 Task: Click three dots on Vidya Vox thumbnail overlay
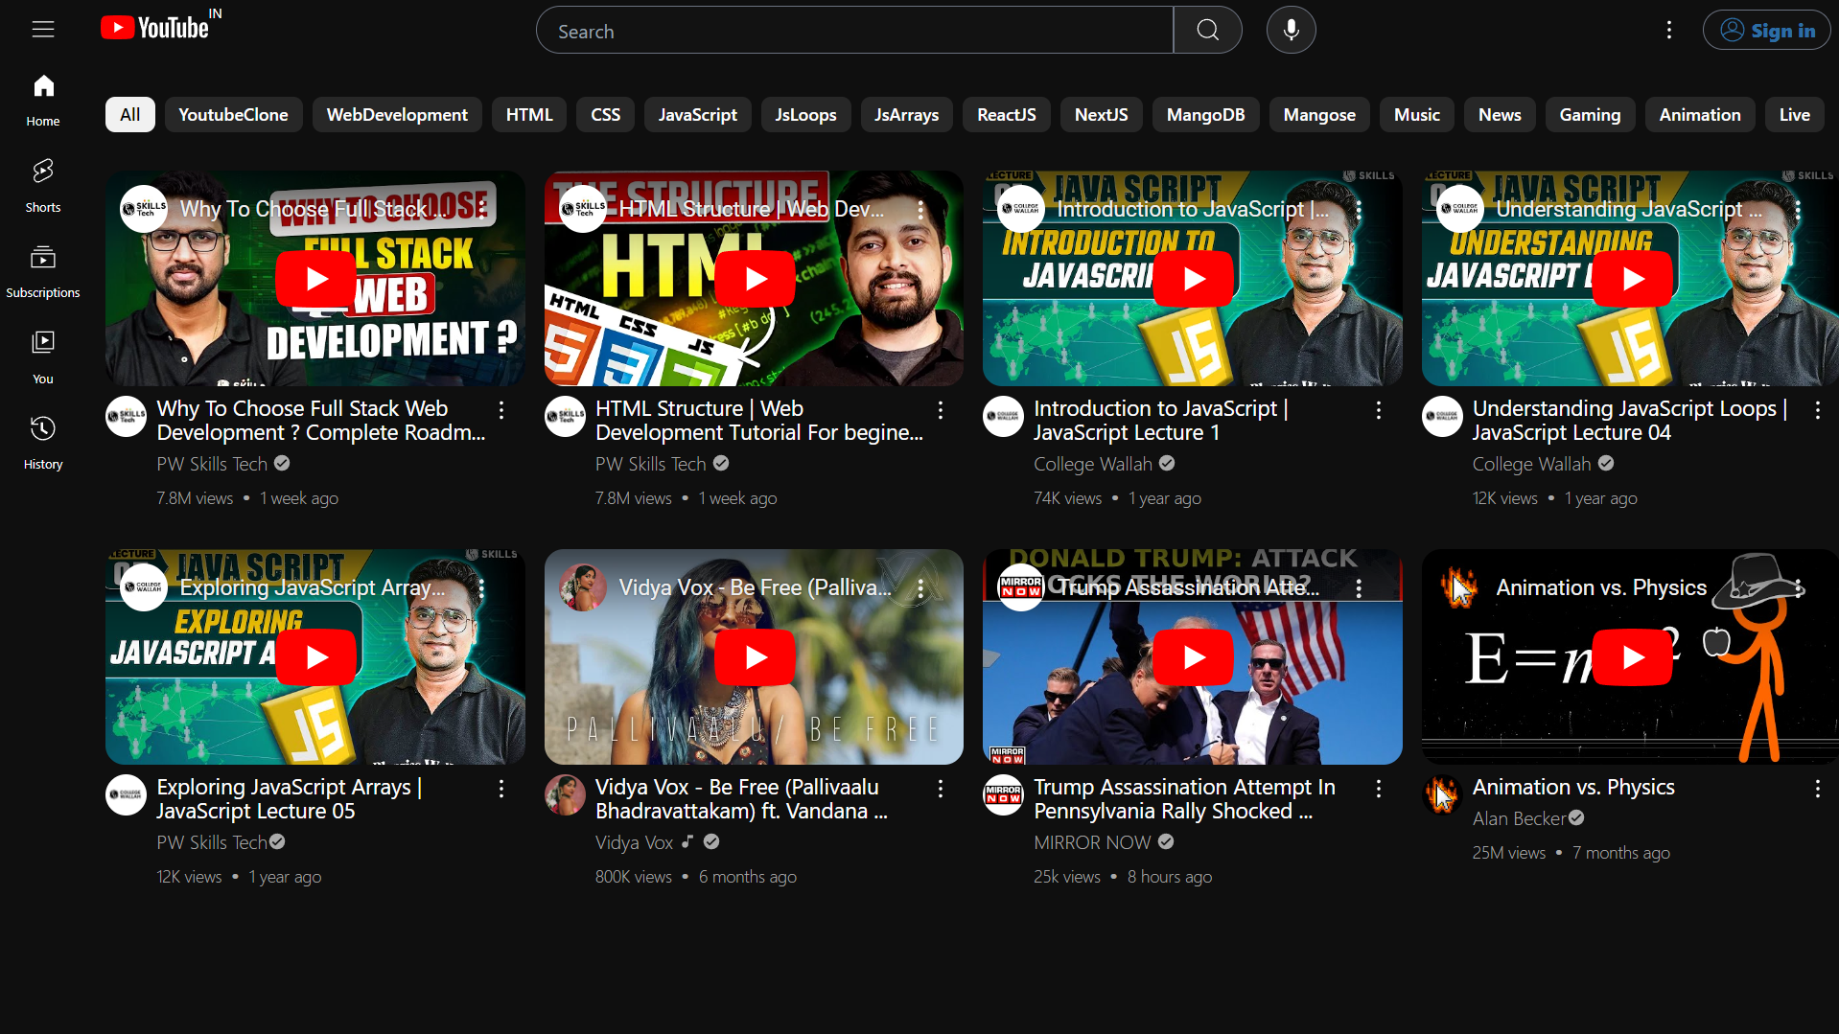(920, 588)
